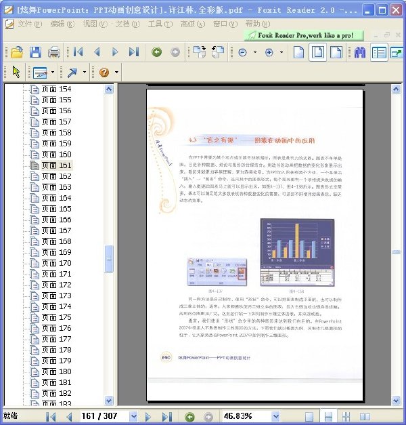Select single page layout in status bar
This screenshot has height=425, width=406.
pyautogui.click(x=309, y=417)
